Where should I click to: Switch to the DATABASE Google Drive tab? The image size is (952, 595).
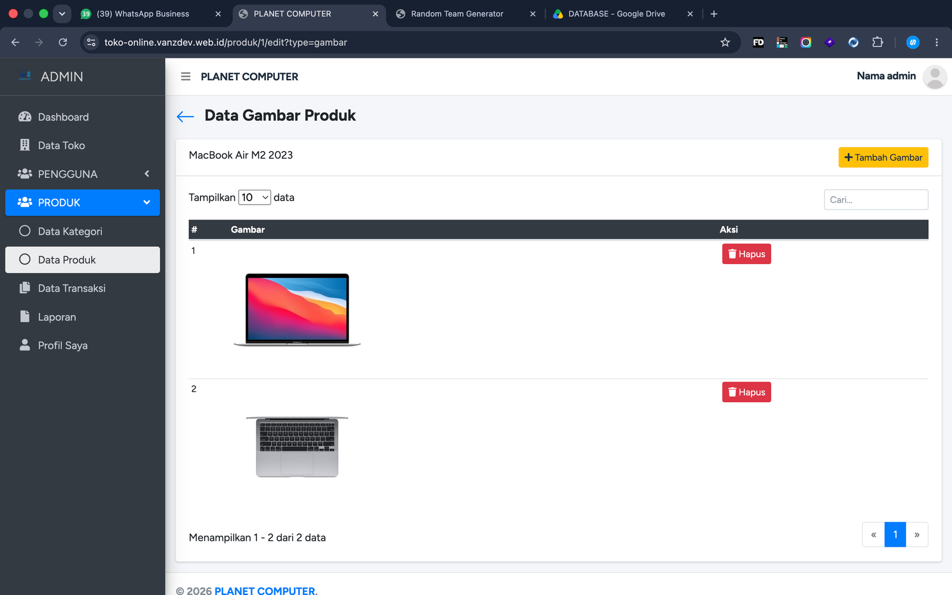(622, 14)
